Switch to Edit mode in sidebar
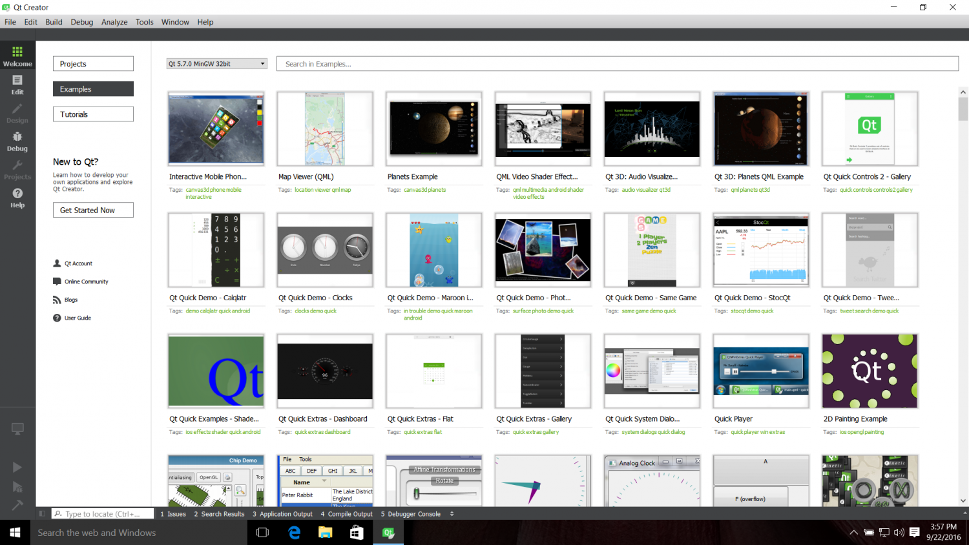The width and height of the screenshot is (969, 545). point(17,84)
